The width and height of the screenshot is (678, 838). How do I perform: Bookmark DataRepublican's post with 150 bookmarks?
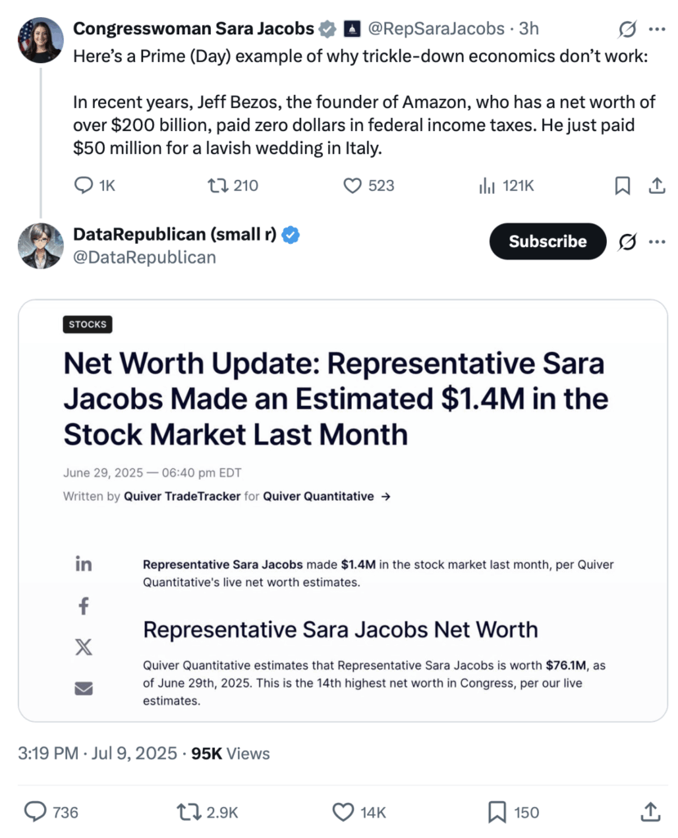(496, 812)
